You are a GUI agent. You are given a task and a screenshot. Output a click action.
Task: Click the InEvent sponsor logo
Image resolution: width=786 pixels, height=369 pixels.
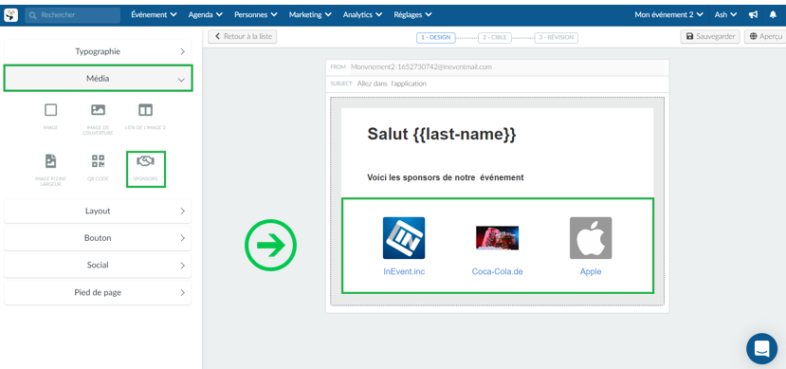(x=404, y=238)
